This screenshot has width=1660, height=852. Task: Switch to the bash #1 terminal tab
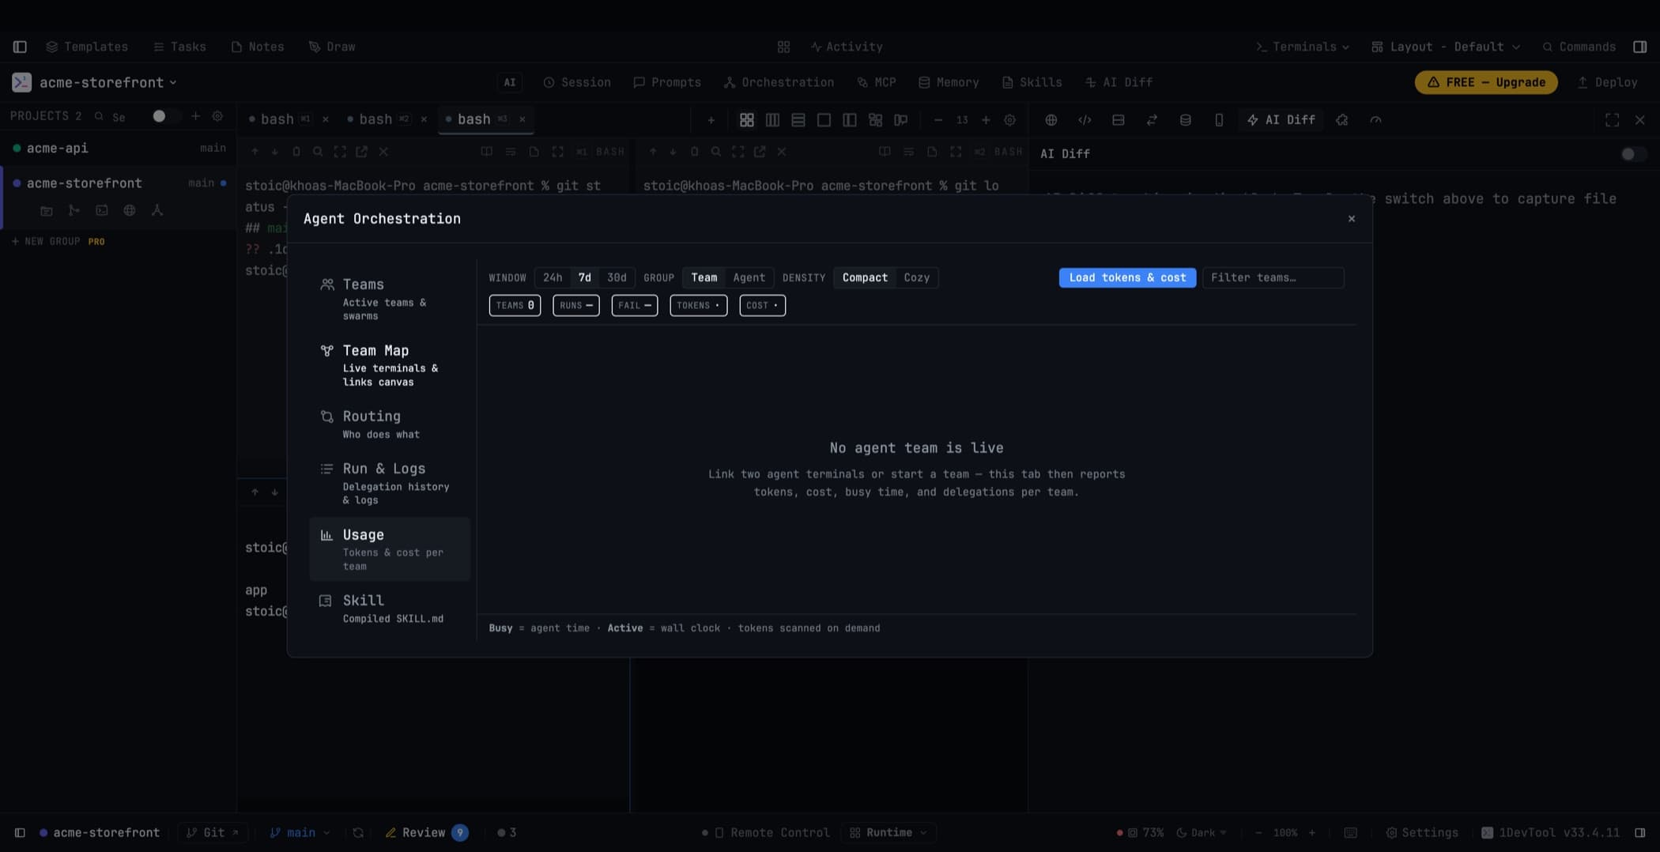click(x=279, y=119)
